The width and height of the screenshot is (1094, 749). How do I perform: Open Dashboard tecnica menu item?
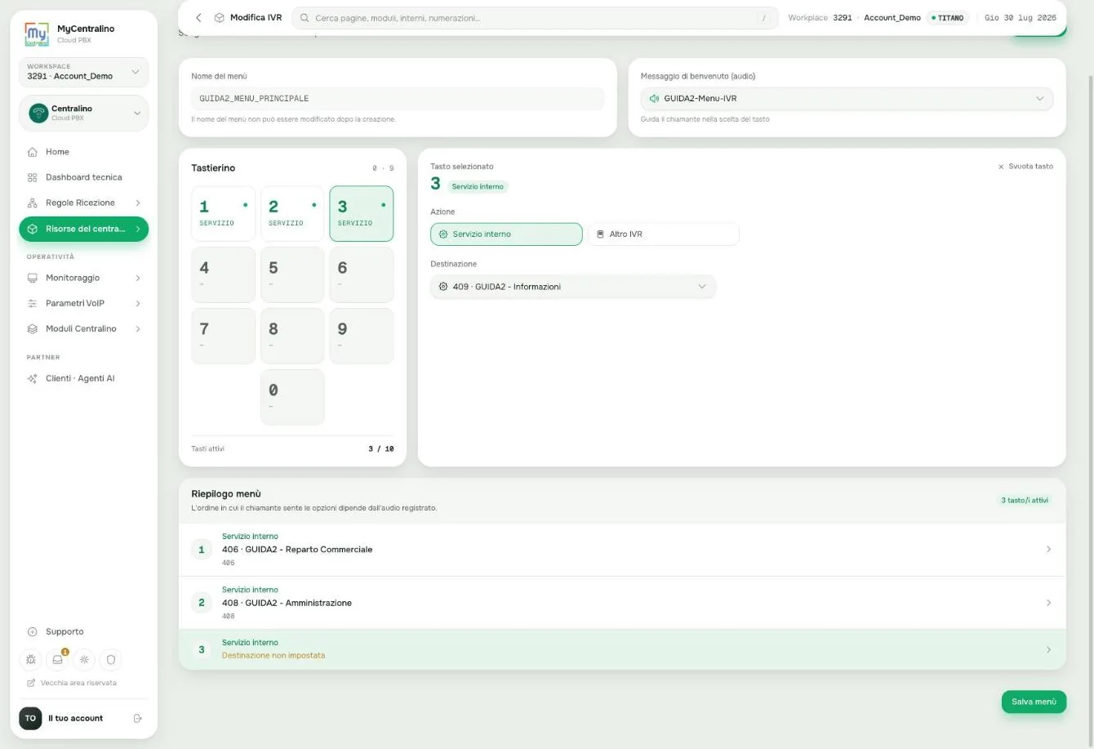click(x=84, y=177)
